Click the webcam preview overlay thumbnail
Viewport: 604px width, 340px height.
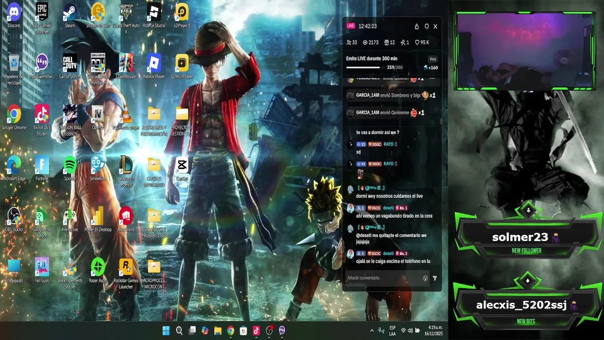coord(525,51)
